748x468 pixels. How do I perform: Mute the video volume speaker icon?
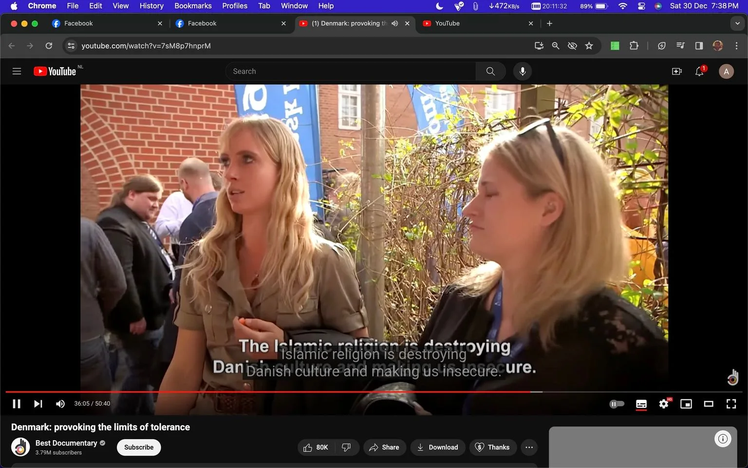pyautogui.click(x=60, y=404)
